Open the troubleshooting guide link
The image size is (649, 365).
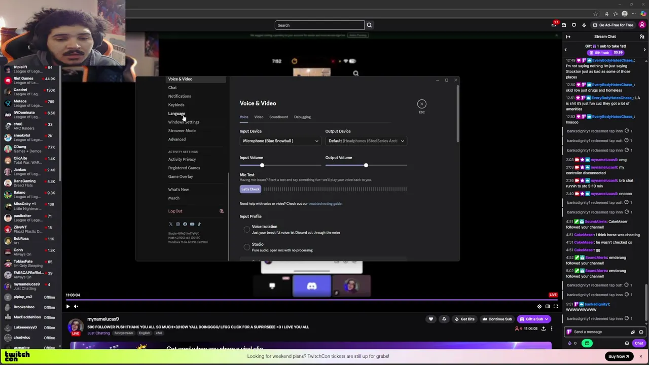coord(325,204)
